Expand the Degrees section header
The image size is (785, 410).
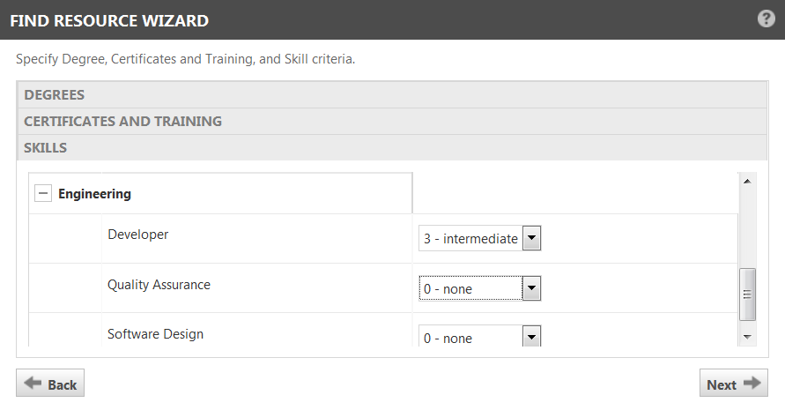55,94
